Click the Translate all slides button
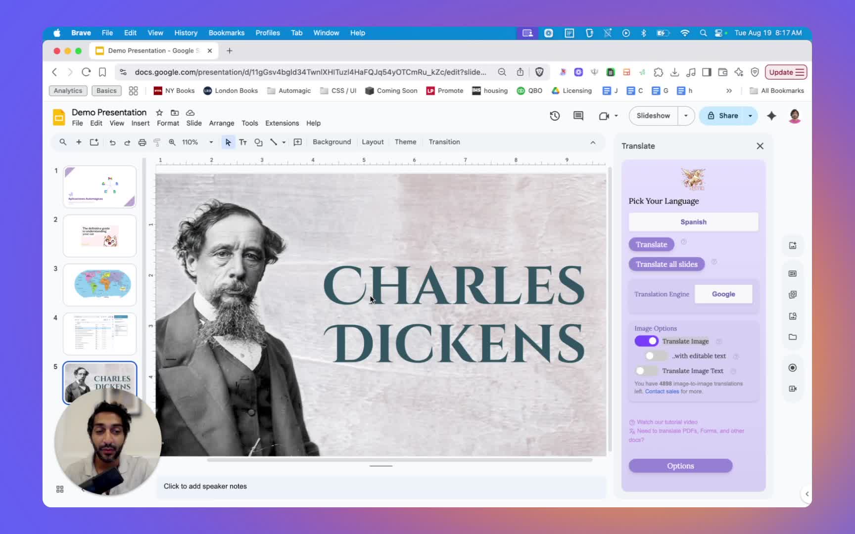 666,265
